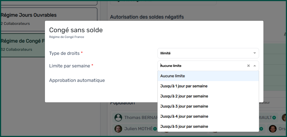Remove the collaborator ending in RIAULT
The height and width of the screenshot is (137, 287).
pyautogui.click(x=274, y=118)
